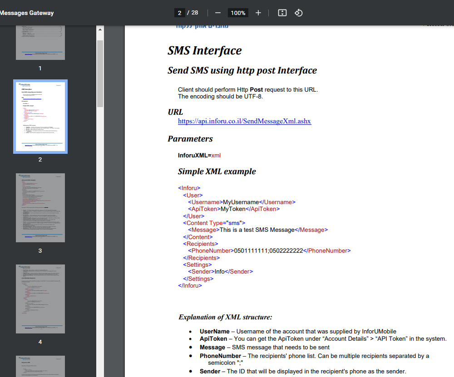Click the sidebar scrollbar up arrow
The height and width of the screenshot is (377, 454).
click(100, 30)
